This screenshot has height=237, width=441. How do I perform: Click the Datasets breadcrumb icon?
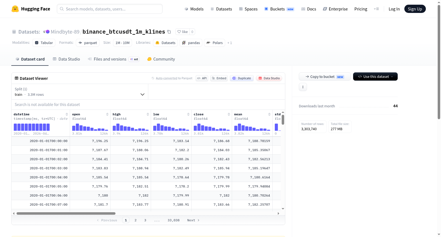(x=14, y=32)
